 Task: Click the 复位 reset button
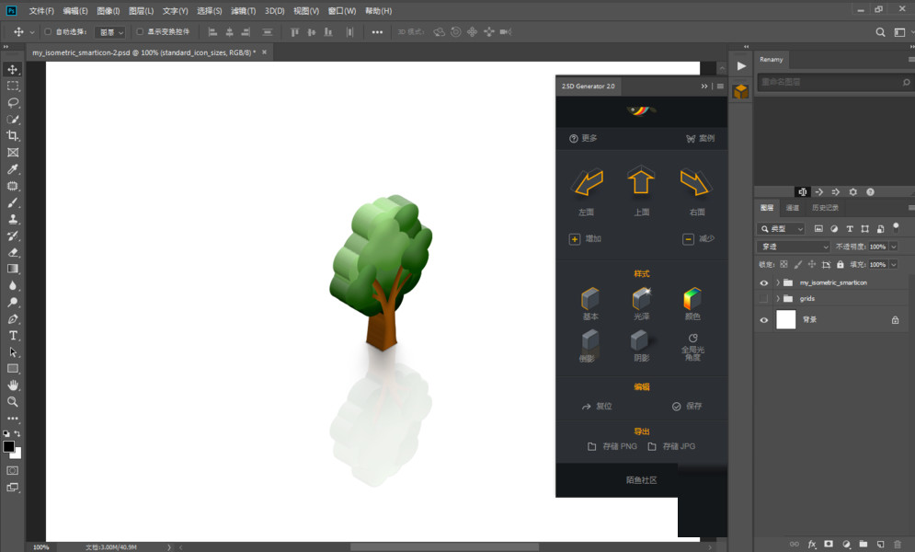tap(597, 406)
